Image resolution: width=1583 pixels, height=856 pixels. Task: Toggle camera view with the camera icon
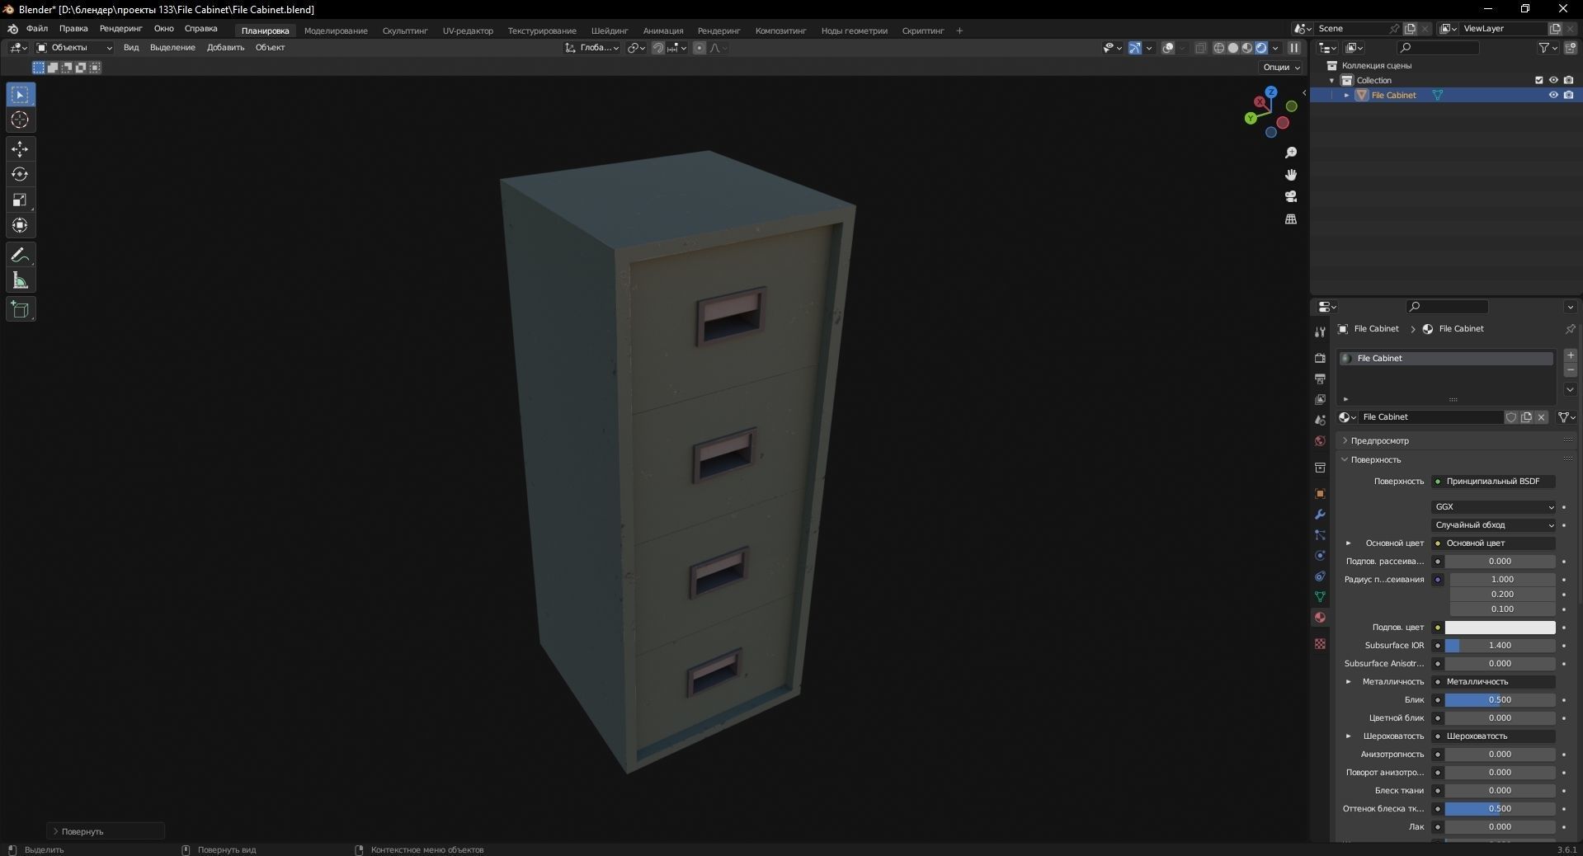[1291, 197]
